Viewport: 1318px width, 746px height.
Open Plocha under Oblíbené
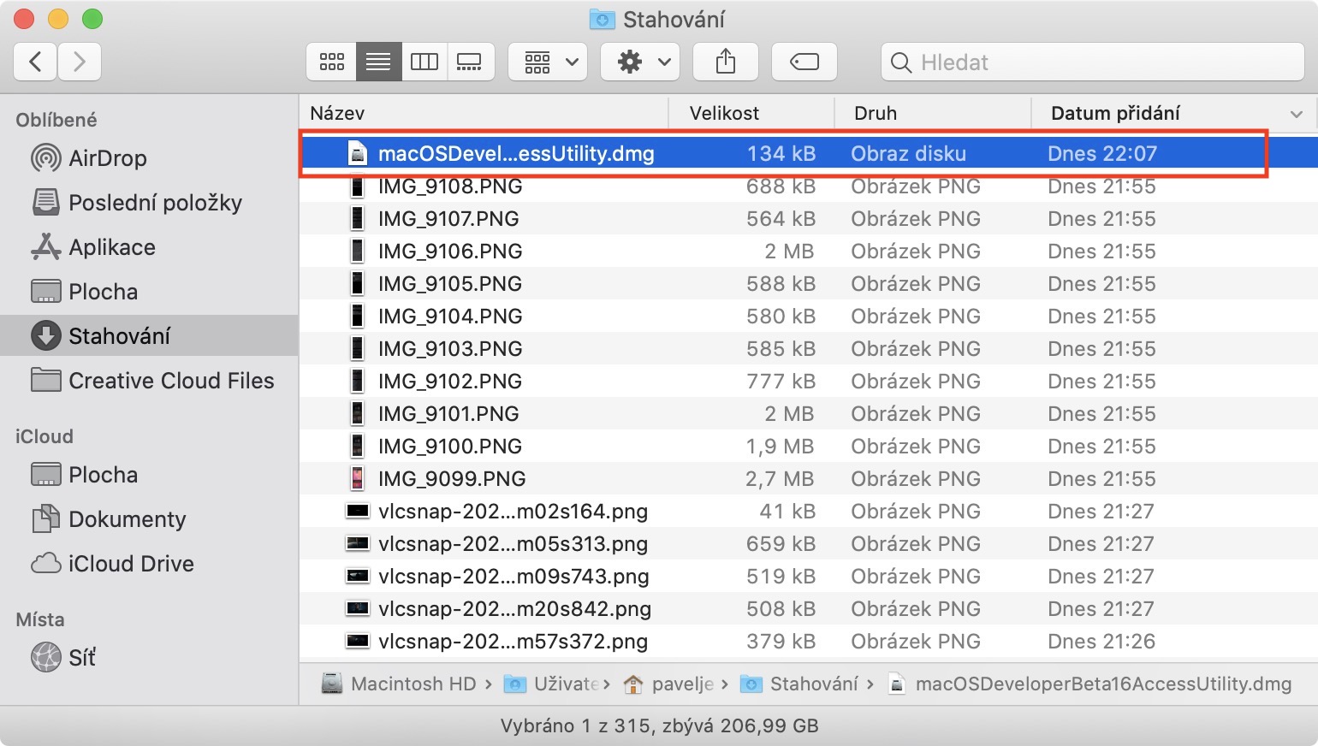pos(149,292)
